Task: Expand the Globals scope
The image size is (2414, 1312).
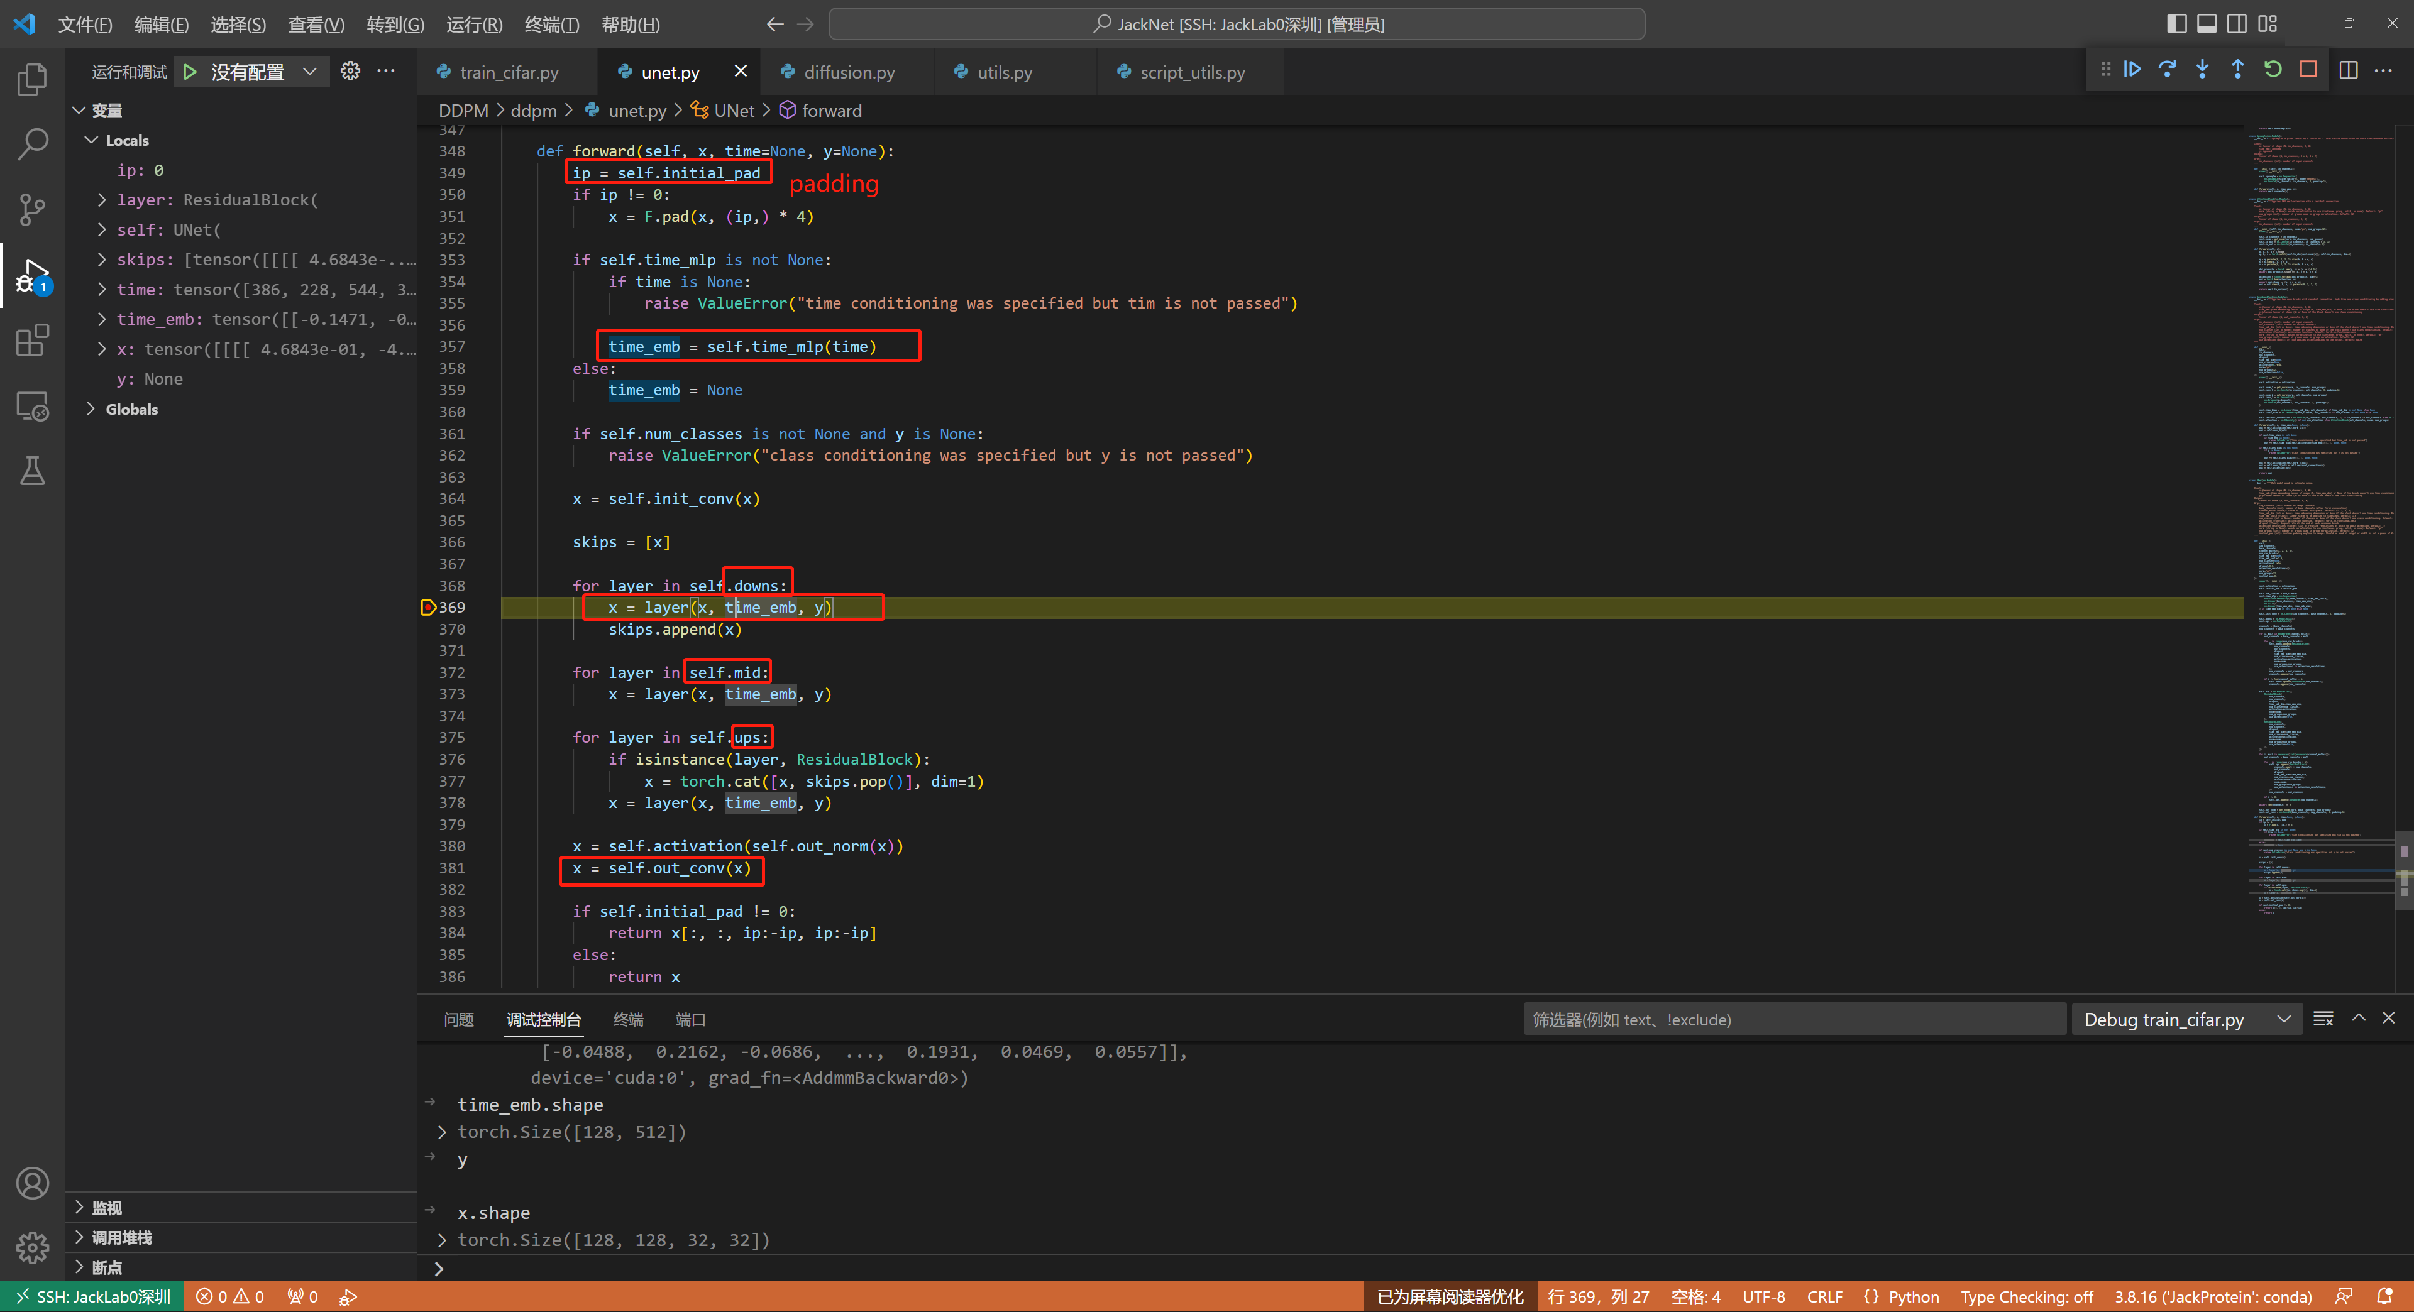Action: click(92, 409)
